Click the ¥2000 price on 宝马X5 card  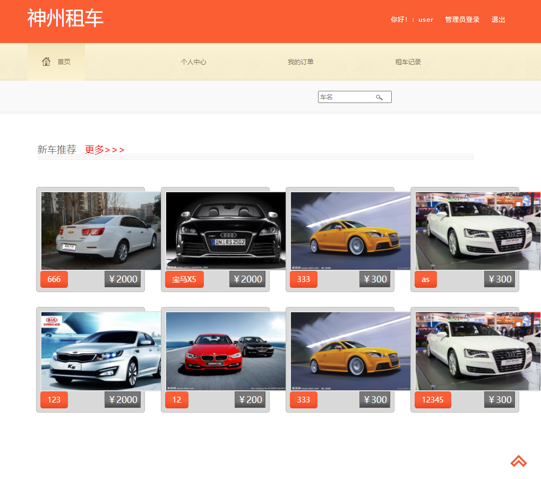[x=247, y=279]
